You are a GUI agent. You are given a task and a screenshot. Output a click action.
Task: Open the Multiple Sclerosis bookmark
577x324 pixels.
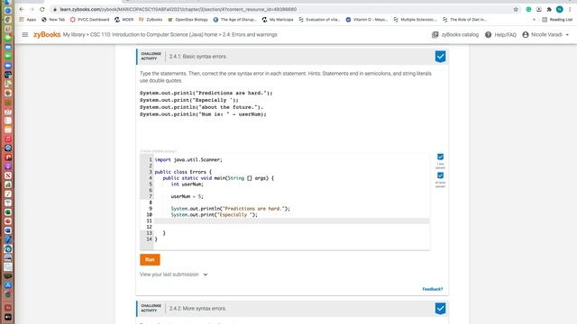tap(415, 20)
